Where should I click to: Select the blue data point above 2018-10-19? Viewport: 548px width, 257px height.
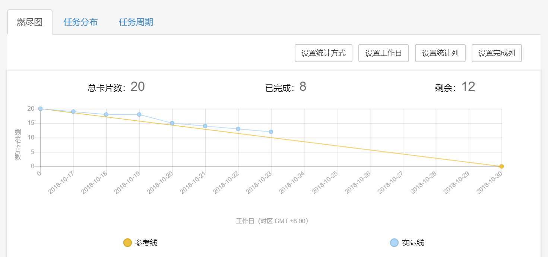pyautogui.click(x=139, y=114)
